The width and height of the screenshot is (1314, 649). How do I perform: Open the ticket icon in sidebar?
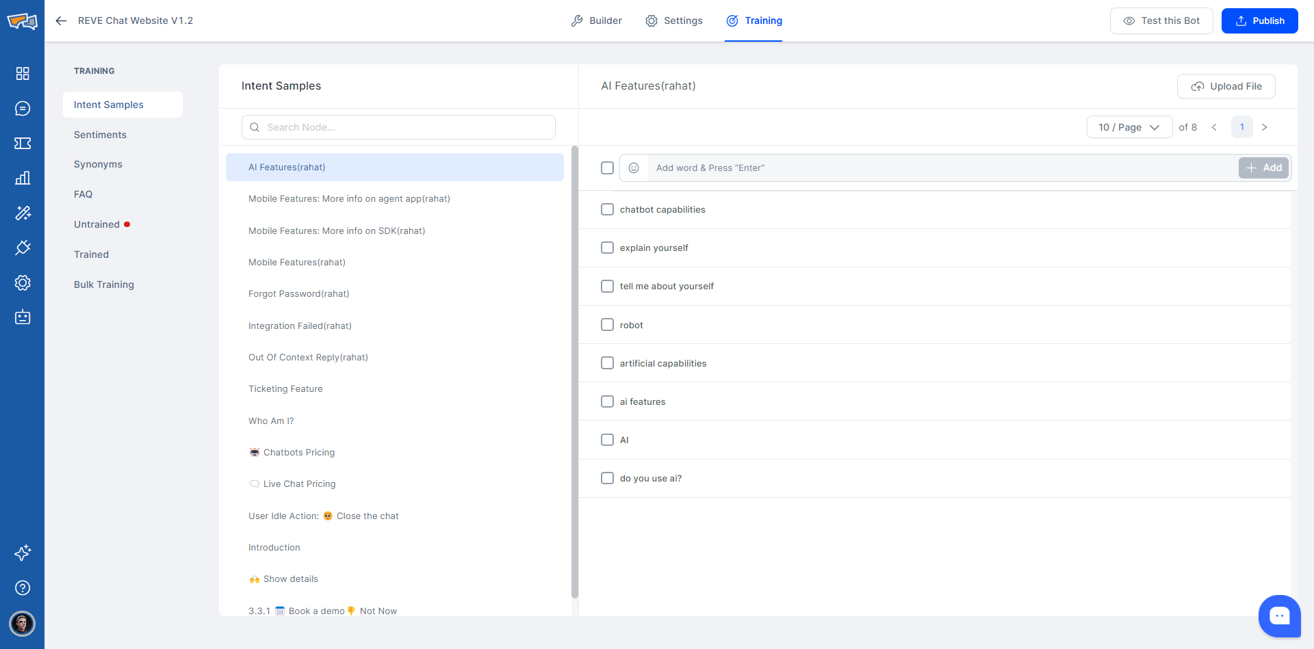[23, 143]
